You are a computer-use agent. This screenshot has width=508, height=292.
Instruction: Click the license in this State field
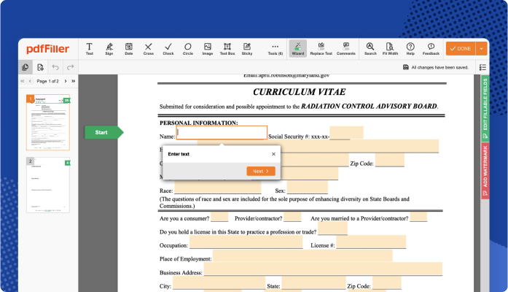333,228
